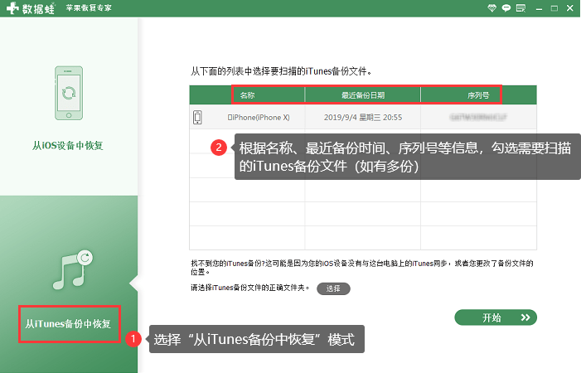The image size is (581, 373).
Task: Sort by 最近备份日期 column header
Action: point(363,95)
